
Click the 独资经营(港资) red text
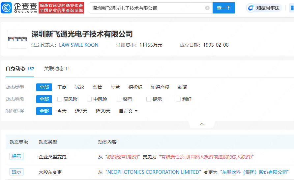(123, 157)
